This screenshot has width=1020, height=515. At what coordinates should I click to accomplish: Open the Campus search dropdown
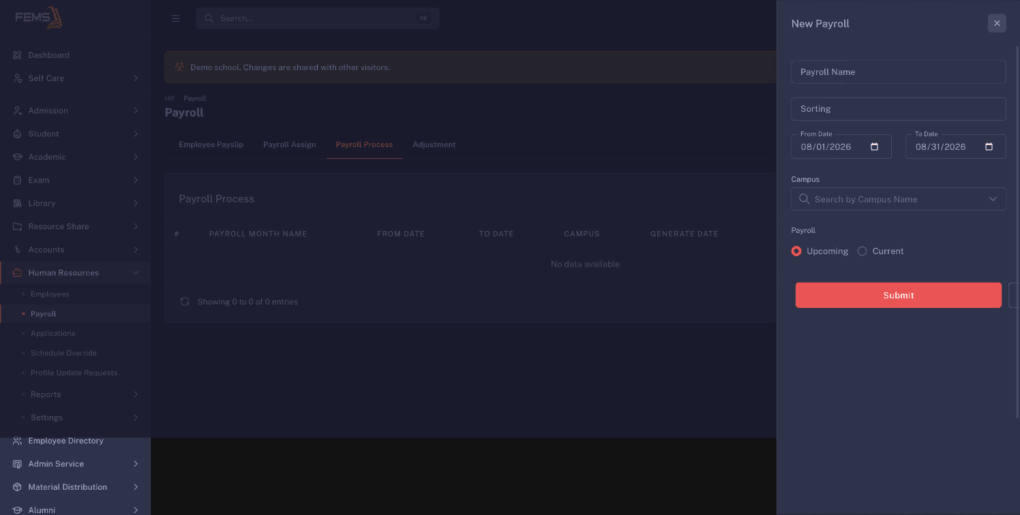click(899, 199)
